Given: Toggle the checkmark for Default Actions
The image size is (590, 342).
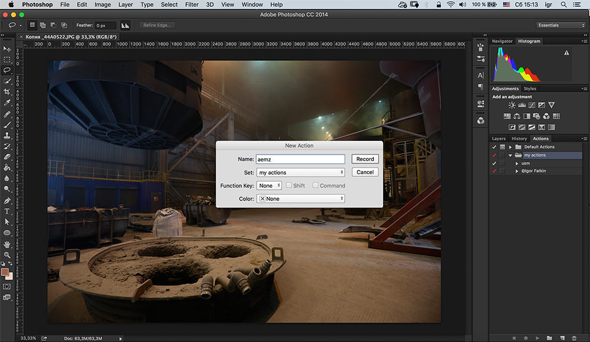Looking at the screenshot, I should tap(494, 147).
